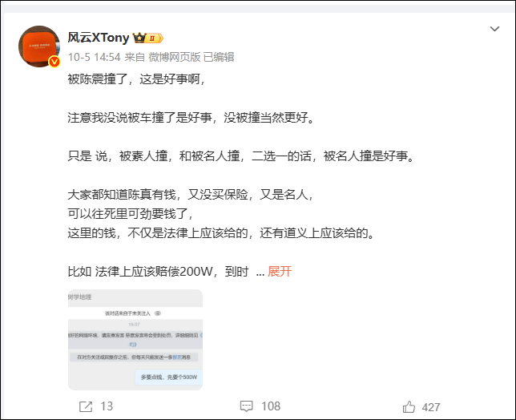Click the like count 427
The height and width of the screenshot is (420, 516).
point(431,407)
